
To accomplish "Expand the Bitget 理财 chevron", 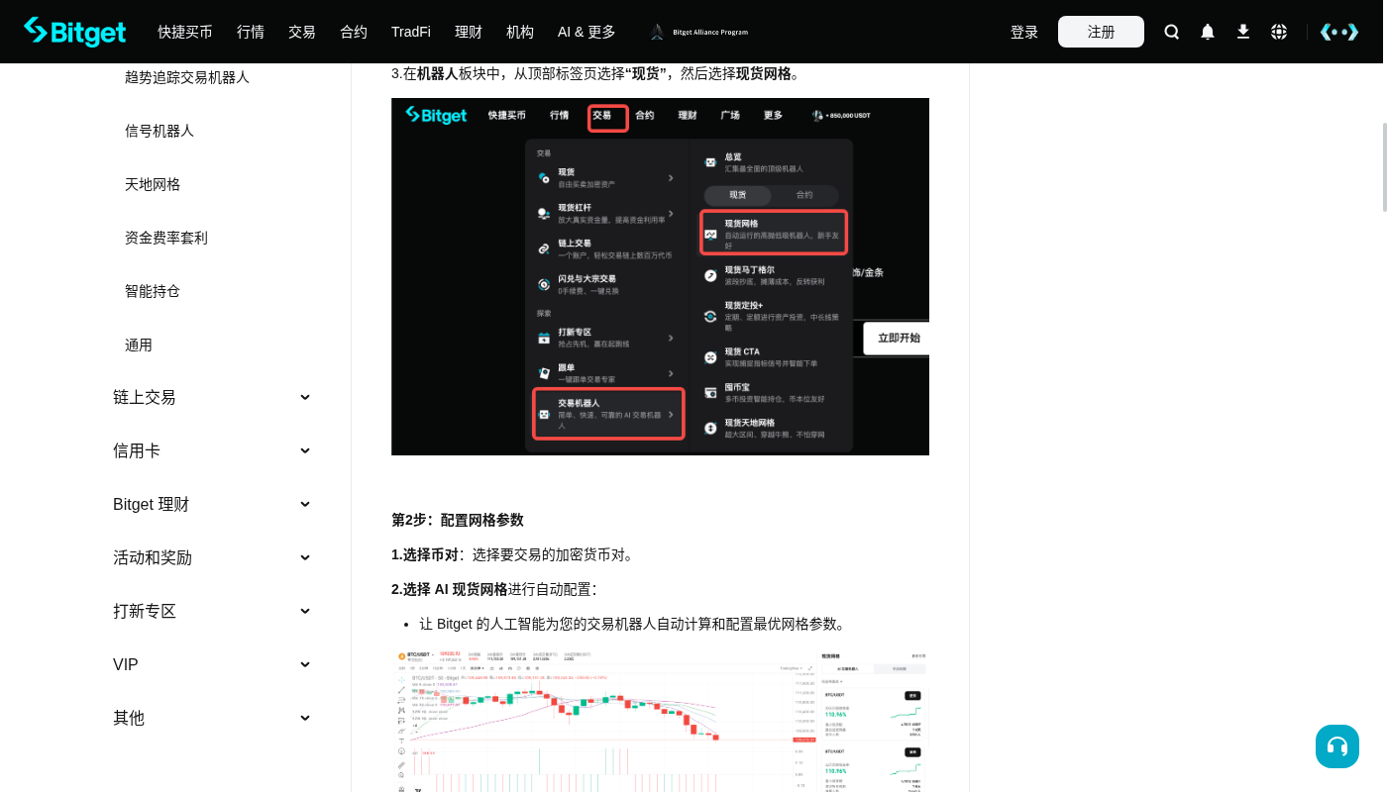I will [x=305, y=504].
